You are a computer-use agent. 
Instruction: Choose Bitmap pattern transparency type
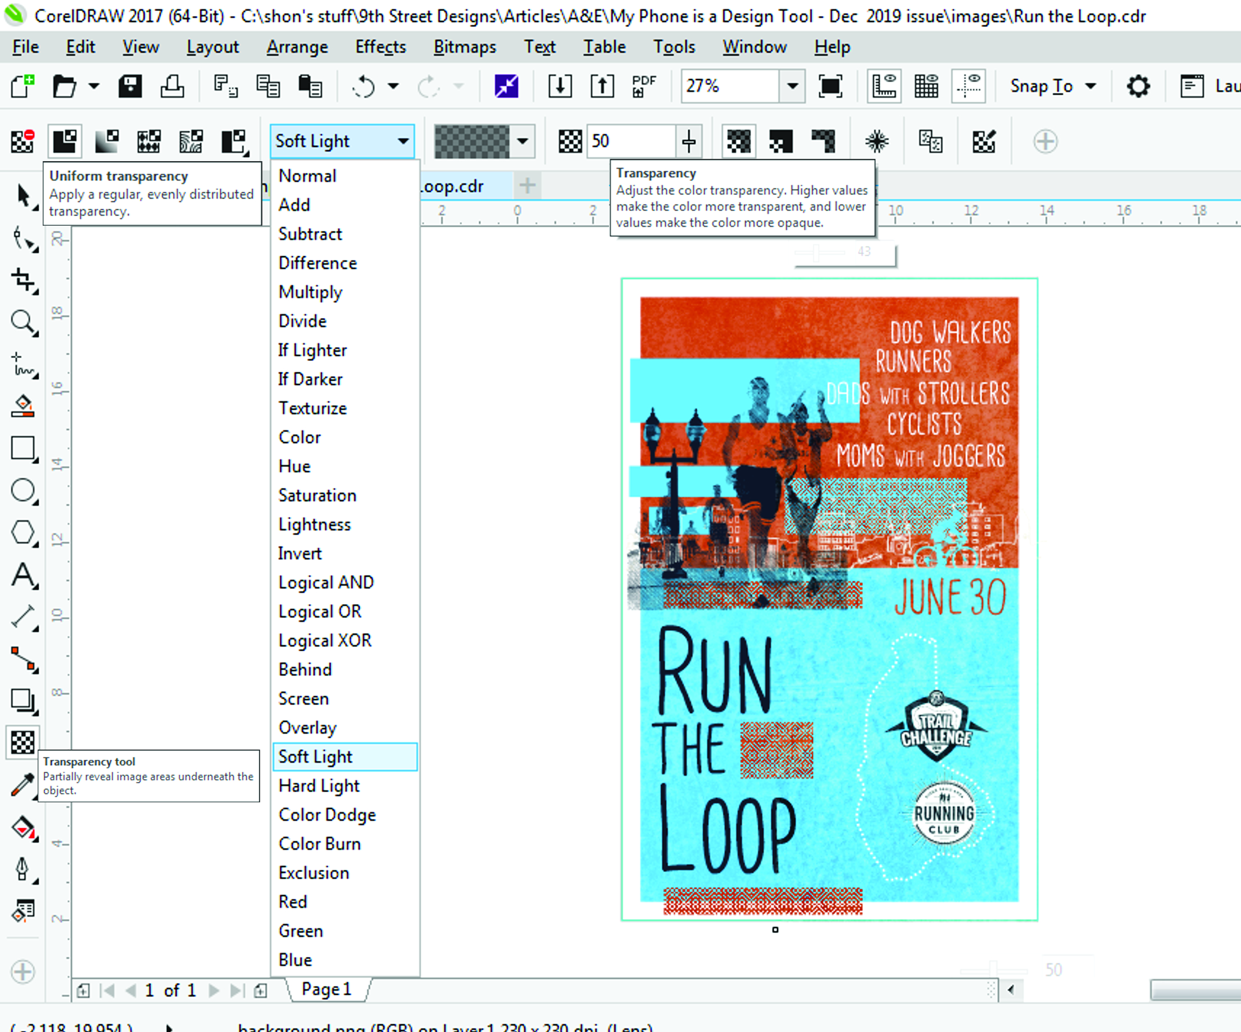[x=191, y=141]
